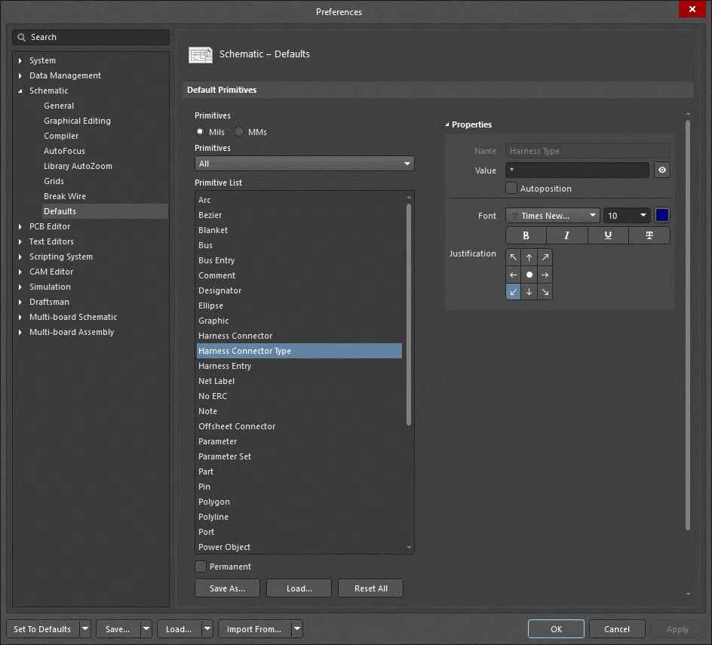
Task: Toggle Bold font style button
Action: [526, 235]
